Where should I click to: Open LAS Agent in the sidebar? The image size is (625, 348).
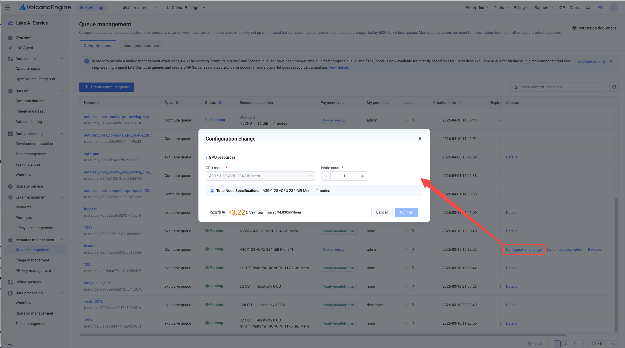coord(24,48)
